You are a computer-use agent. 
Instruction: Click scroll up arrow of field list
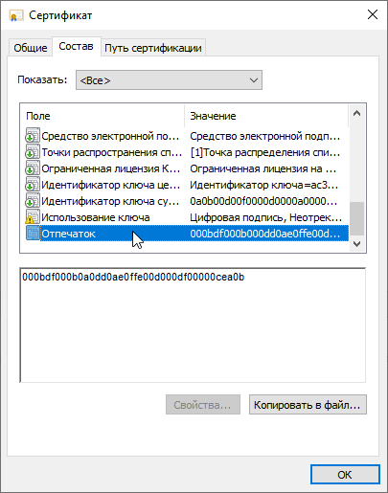(x=356, y=113)
